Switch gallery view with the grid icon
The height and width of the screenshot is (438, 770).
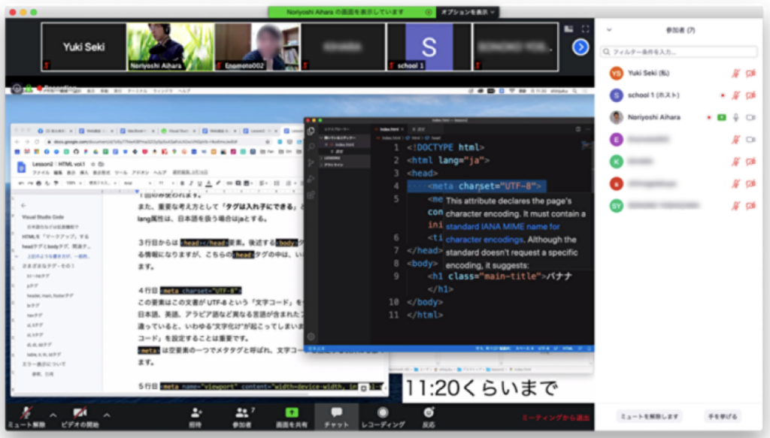coord(568,29)
